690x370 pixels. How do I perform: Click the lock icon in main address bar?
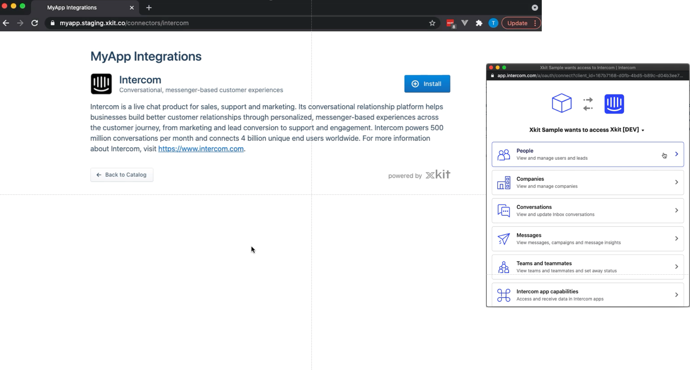point(52,23)
